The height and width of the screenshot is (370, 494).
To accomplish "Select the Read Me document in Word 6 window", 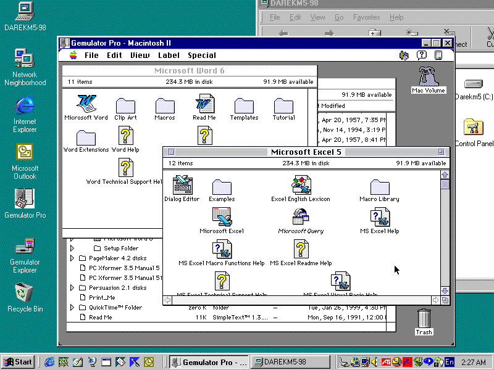I will coord(204,104).
